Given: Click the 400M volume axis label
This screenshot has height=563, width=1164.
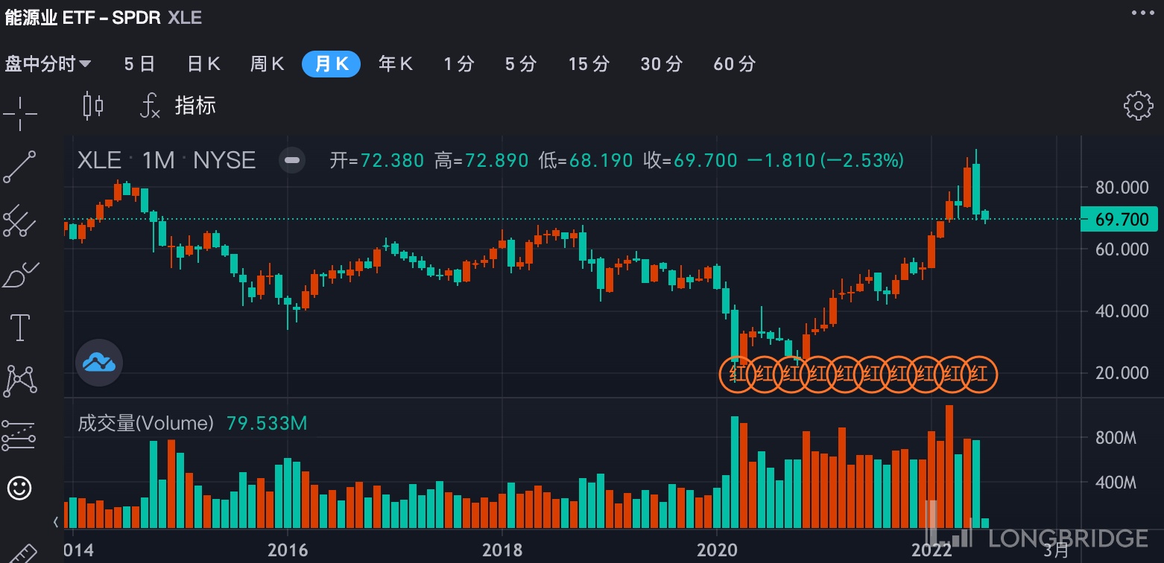Looking at the screenshot, I should coord(1116,483).
